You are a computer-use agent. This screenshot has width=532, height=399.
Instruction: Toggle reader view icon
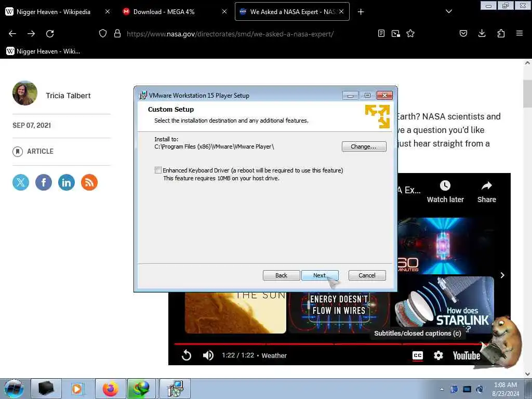coord(381,34)
